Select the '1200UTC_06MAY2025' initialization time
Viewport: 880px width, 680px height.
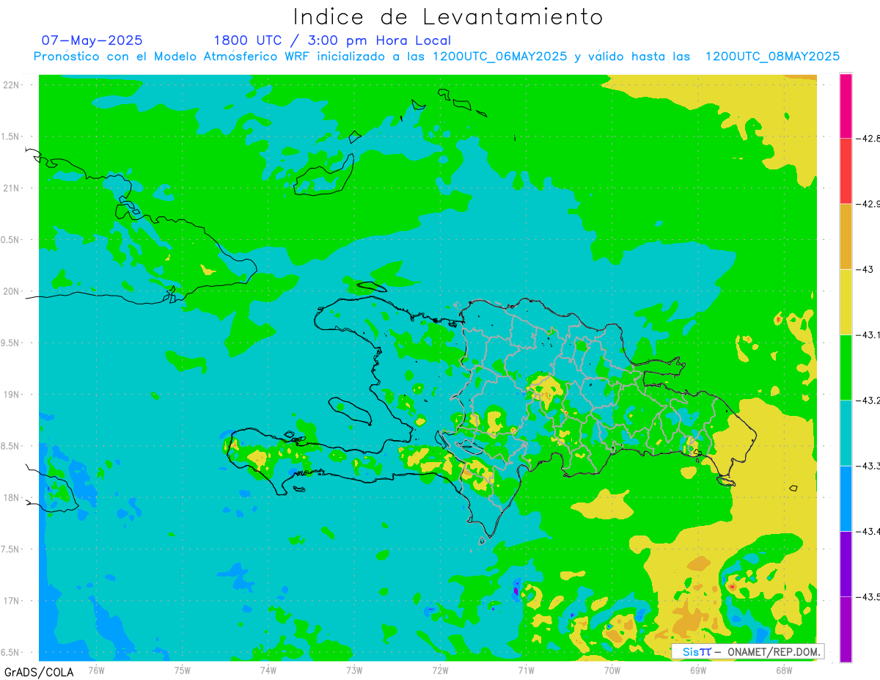499,56
